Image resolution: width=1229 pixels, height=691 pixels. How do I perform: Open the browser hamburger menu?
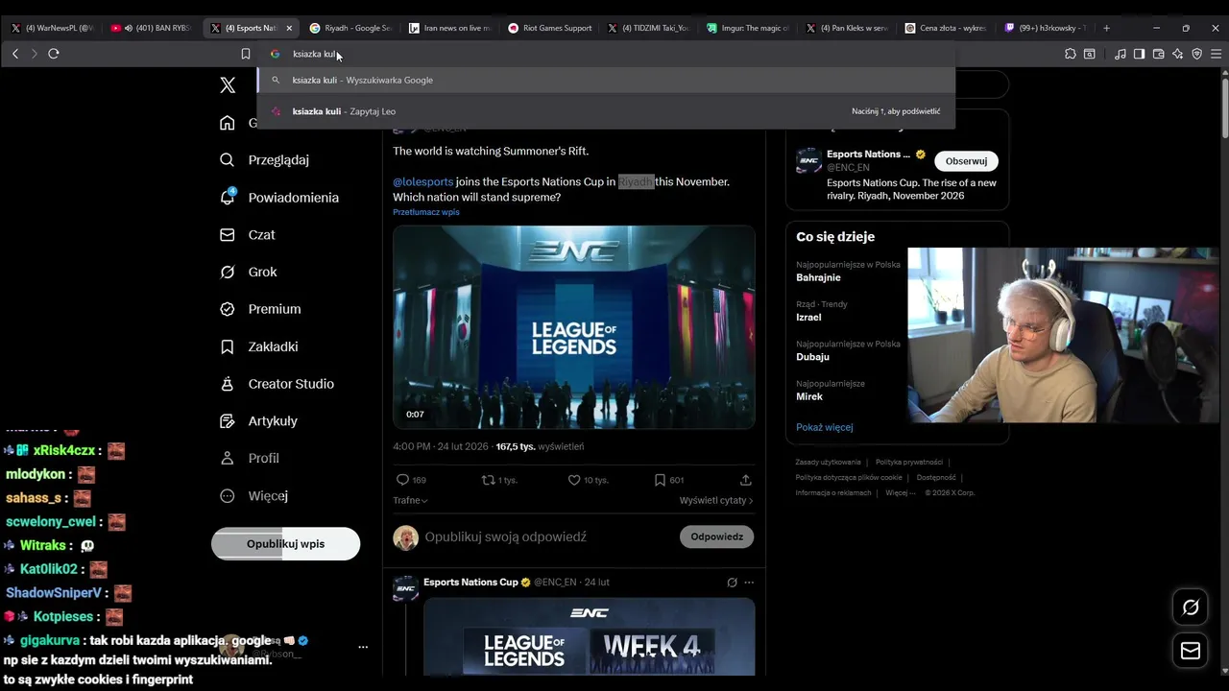pyautogui.click(x=1217, y=54)
